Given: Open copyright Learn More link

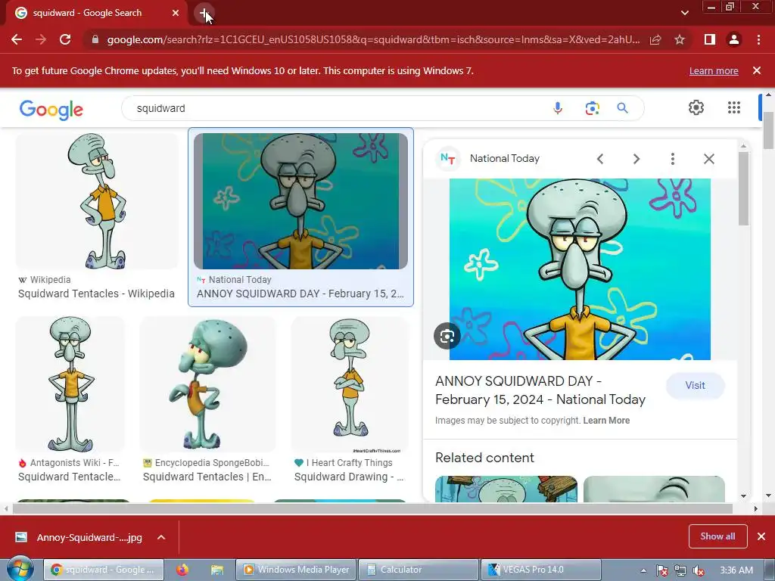Looking at the screenshot, I should [x=606, y=421].
